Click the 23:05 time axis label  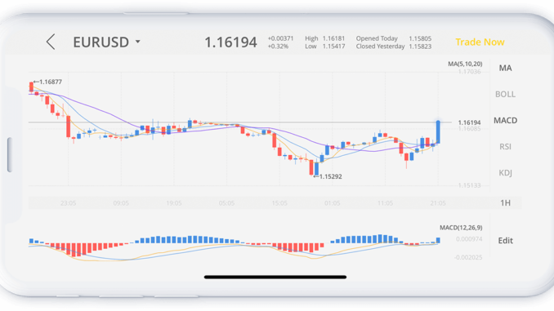coord(68,203)
